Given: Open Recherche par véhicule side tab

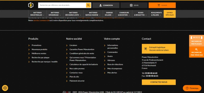Looking at the screenshot, I should (196, 52).
